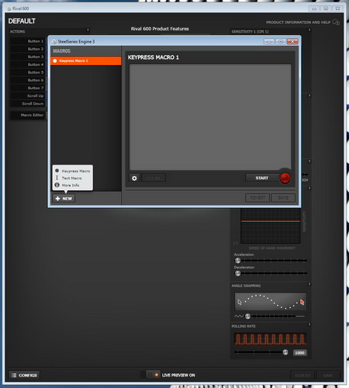The image size is (349, 388).
Task: Start recording with the START button
Action: click(262, 178)
